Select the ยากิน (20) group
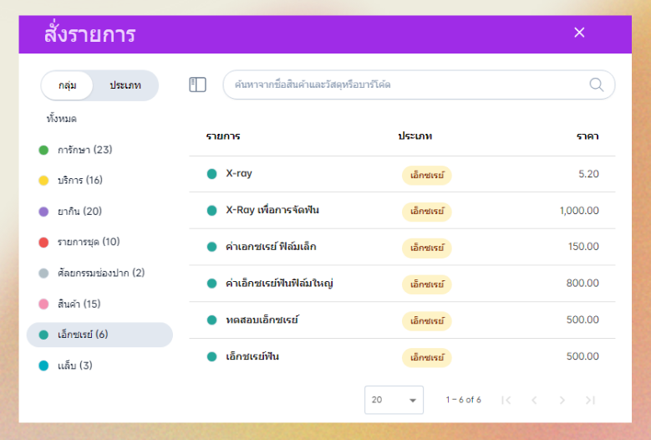Viewport: 651px width, 440px height. click(x=99, y=212)
